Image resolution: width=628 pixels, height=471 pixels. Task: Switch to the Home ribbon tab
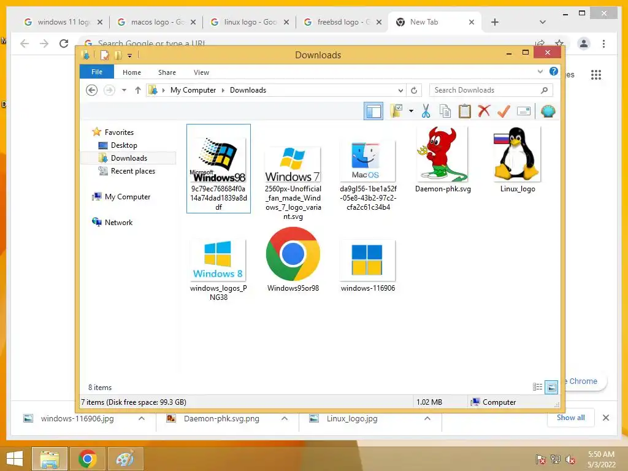point(132,72)
